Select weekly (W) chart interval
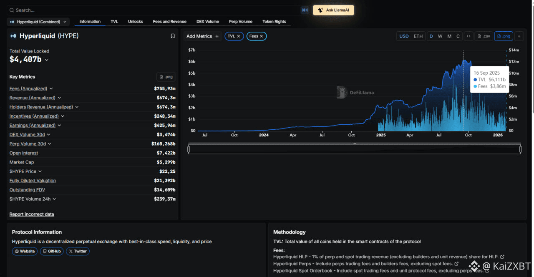The width and height of the screenshot is (534, 277). pos(440,36)
